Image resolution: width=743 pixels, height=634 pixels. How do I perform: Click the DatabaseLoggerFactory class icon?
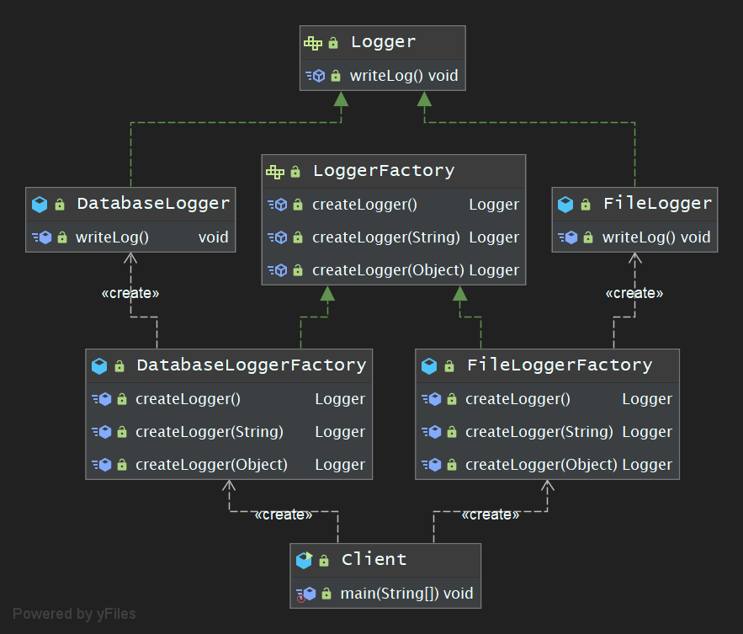(x=99, y=365)
